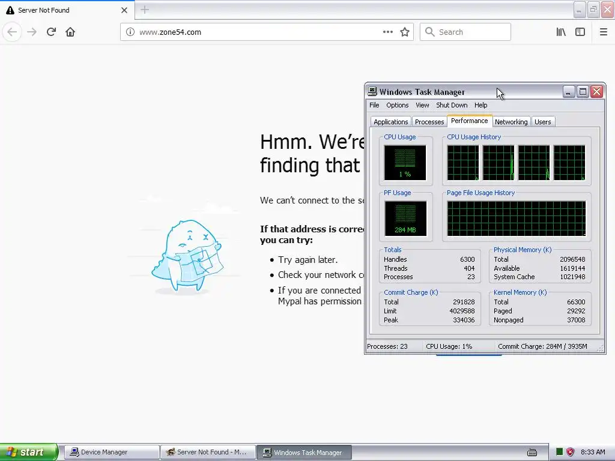Click Kernel Memory Total 66300
Viewport: 615px width, 461px height.
point(576,303)
